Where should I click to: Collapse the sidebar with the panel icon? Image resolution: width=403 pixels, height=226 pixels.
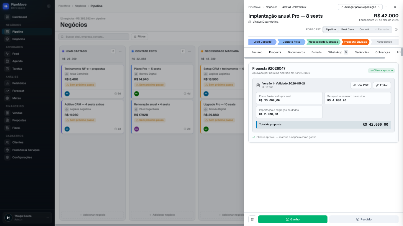point(49,6)
